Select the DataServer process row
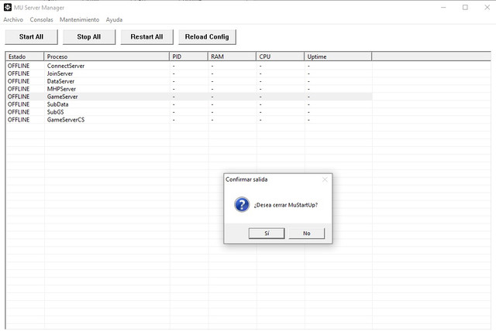 189,81
